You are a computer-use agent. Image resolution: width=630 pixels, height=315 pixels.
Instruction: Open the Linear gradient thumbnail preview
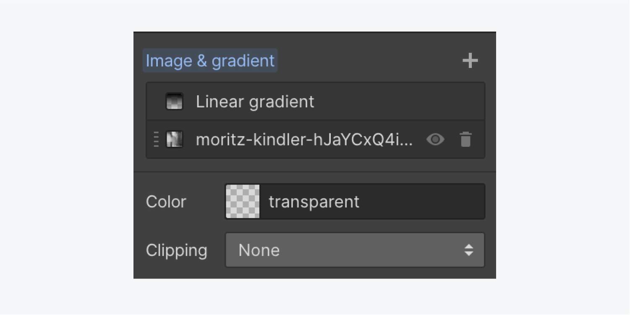coord(174,102)
